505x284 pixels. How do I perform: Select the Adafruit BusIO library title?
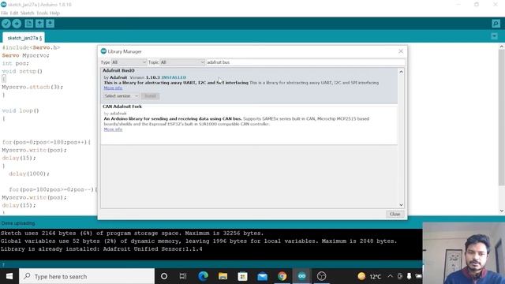(118, 70)
